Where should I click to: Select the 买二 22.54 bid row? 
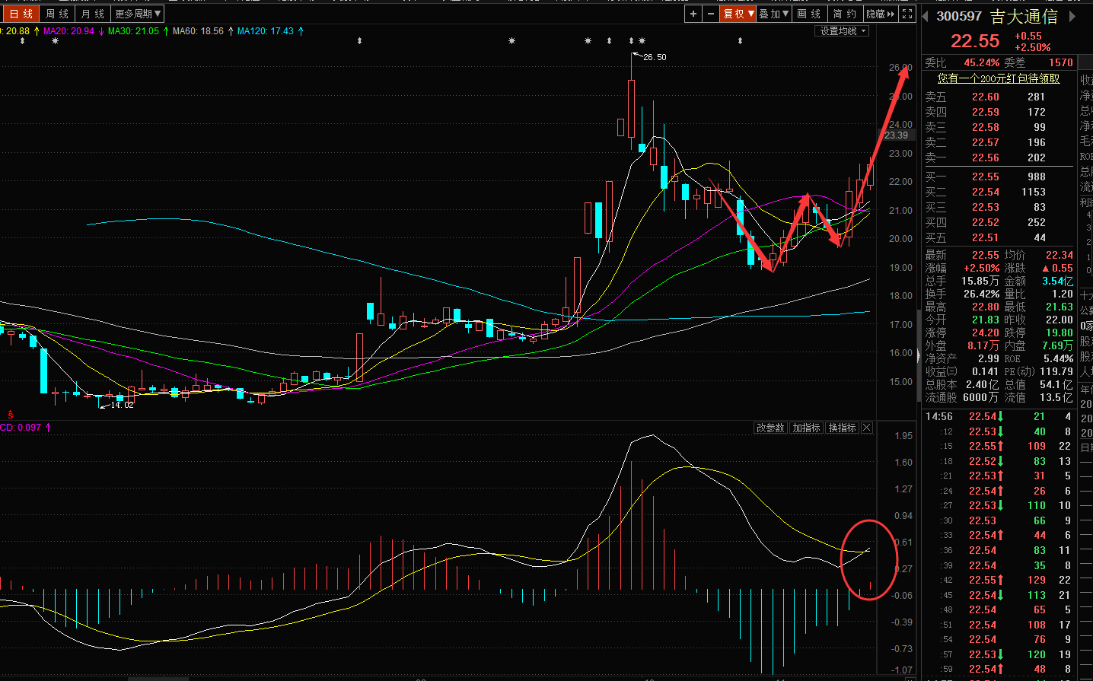[x=998, y=192]
